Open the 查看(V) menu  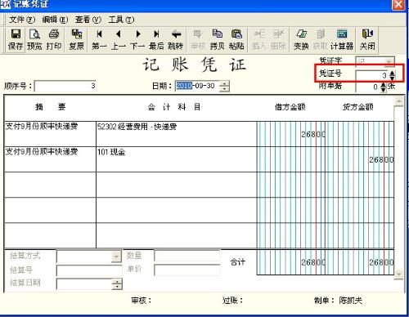point(88,20)
